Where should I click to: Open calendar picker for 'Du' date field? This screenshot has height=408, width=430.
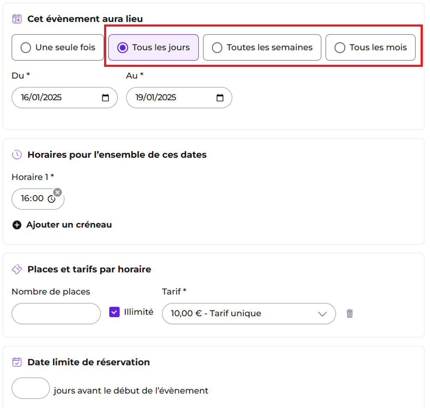[105, 98]
